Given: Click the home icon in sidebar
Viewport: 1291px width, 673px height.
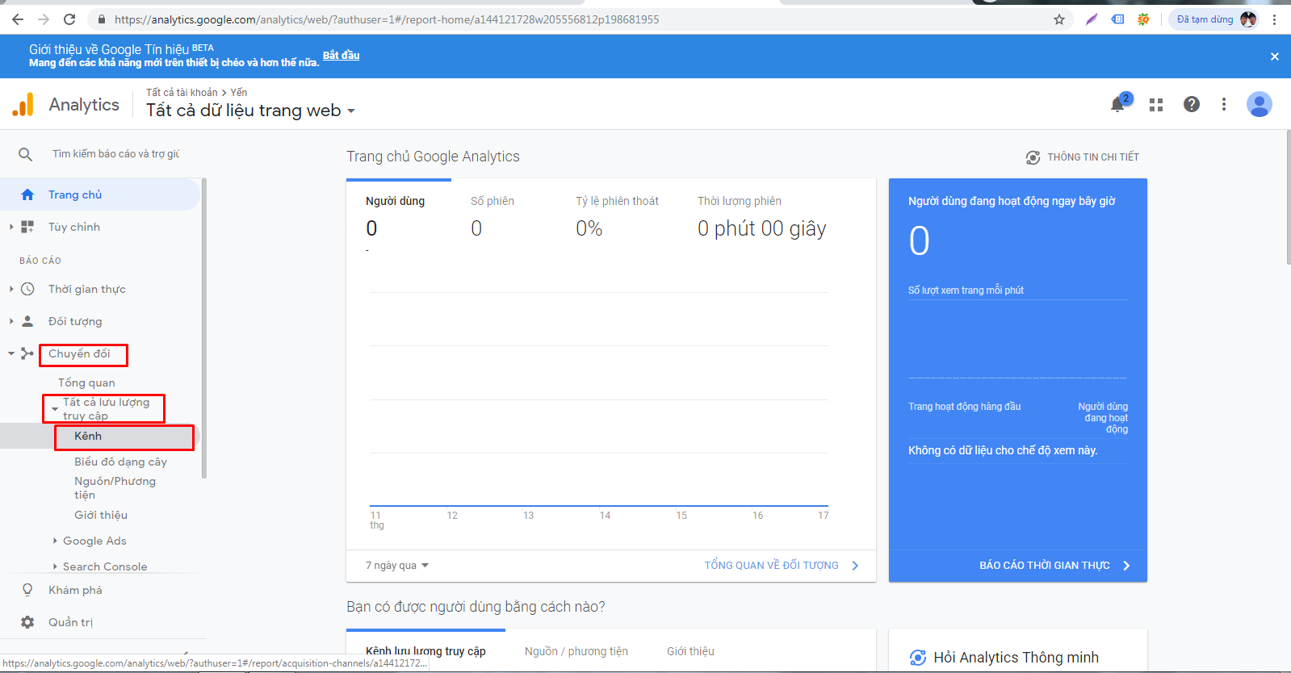Looking at the screenshot, I should click(27, 194).
